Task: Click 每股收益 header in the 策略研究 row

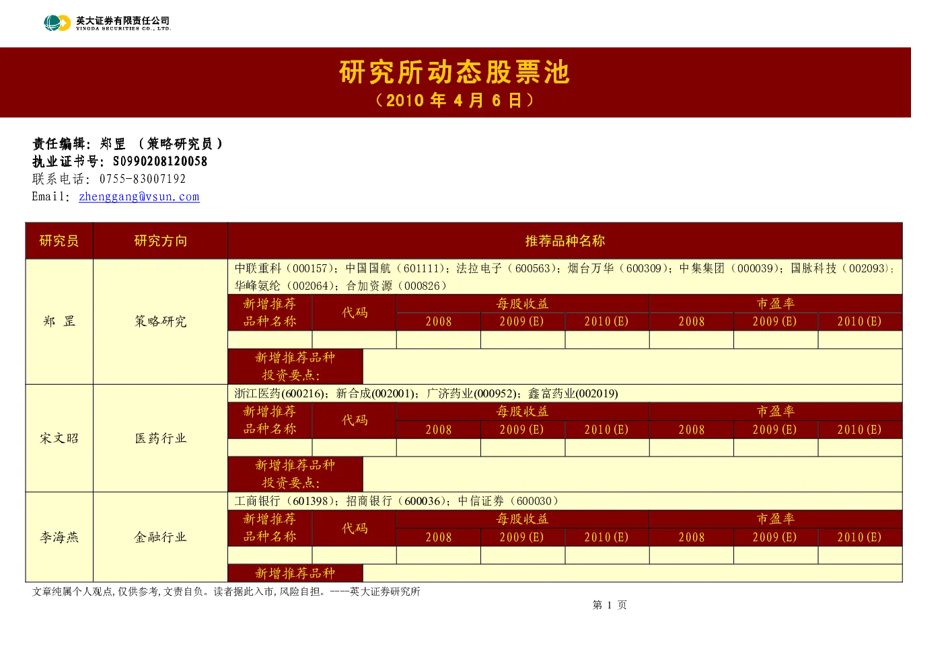Action: click(x=523, y=304)
